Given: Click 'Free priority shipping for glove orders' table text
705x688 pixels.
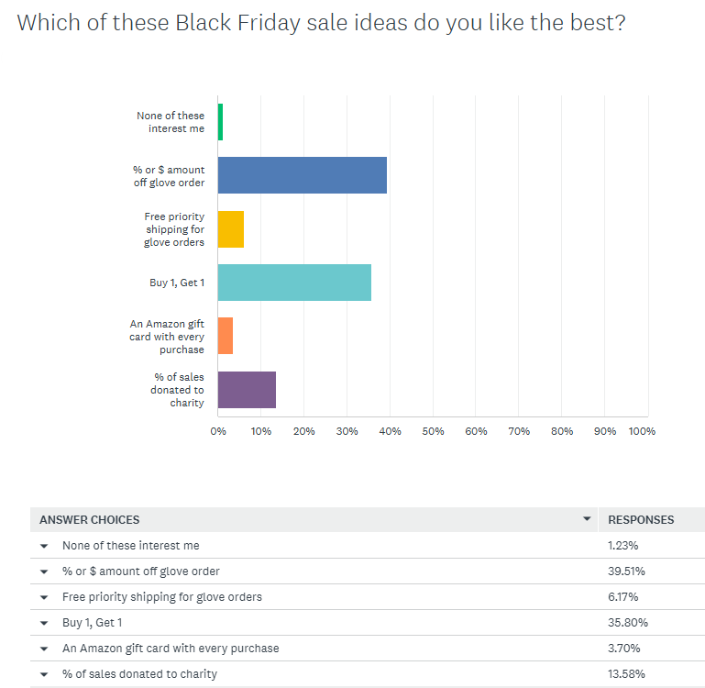Looking at the screenshot, I should point(162,597).
